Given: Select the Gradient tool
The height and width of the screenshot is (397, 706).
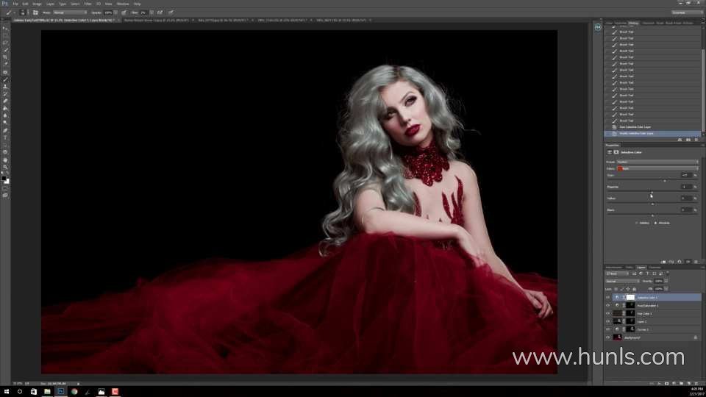Looking at the screenshot, I should (5, 108).
